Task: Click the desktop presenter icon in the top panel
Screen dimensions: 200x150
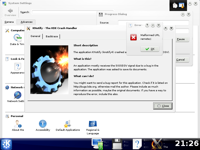Action: point(181,5)
